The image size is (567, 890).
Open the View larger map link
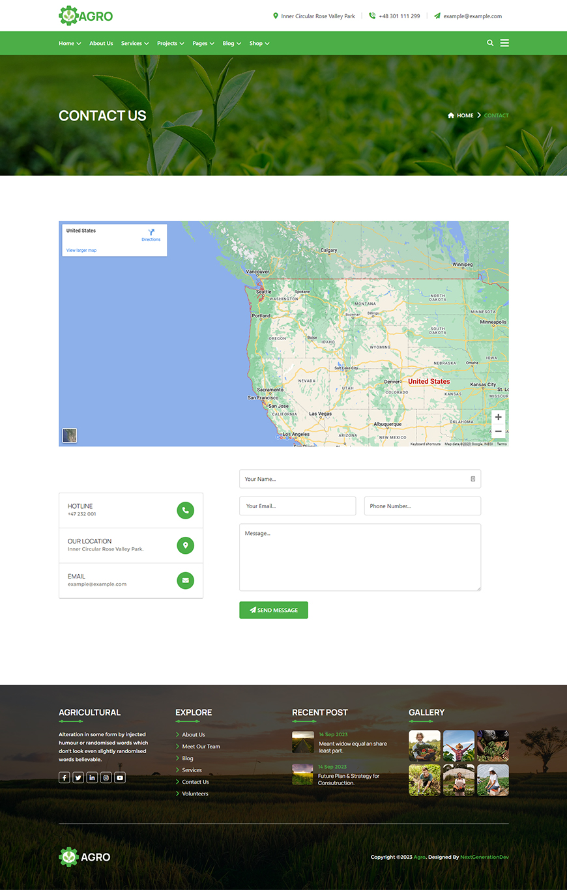pos(81,250)
